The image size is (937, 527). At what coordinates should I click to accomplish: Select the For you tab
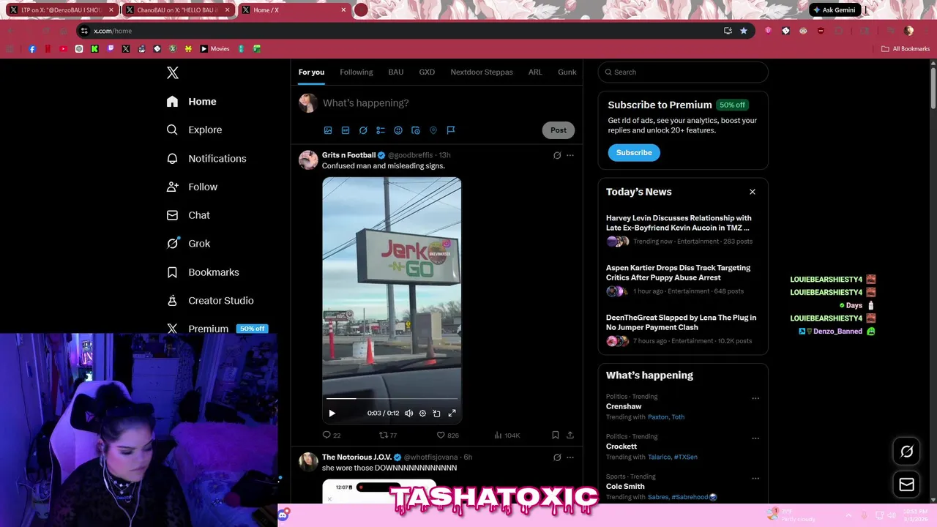click(x=311, y=72)
